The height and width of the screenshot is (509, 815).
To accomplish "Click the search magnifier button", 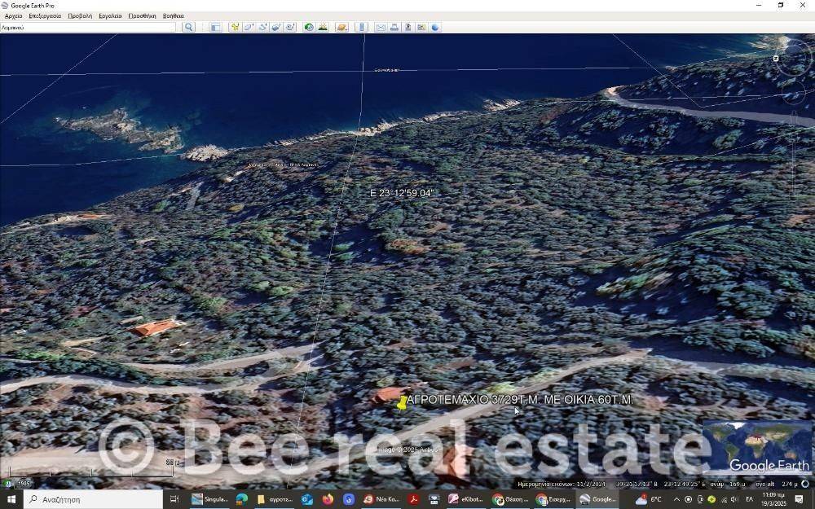I will tap(188, 27).
